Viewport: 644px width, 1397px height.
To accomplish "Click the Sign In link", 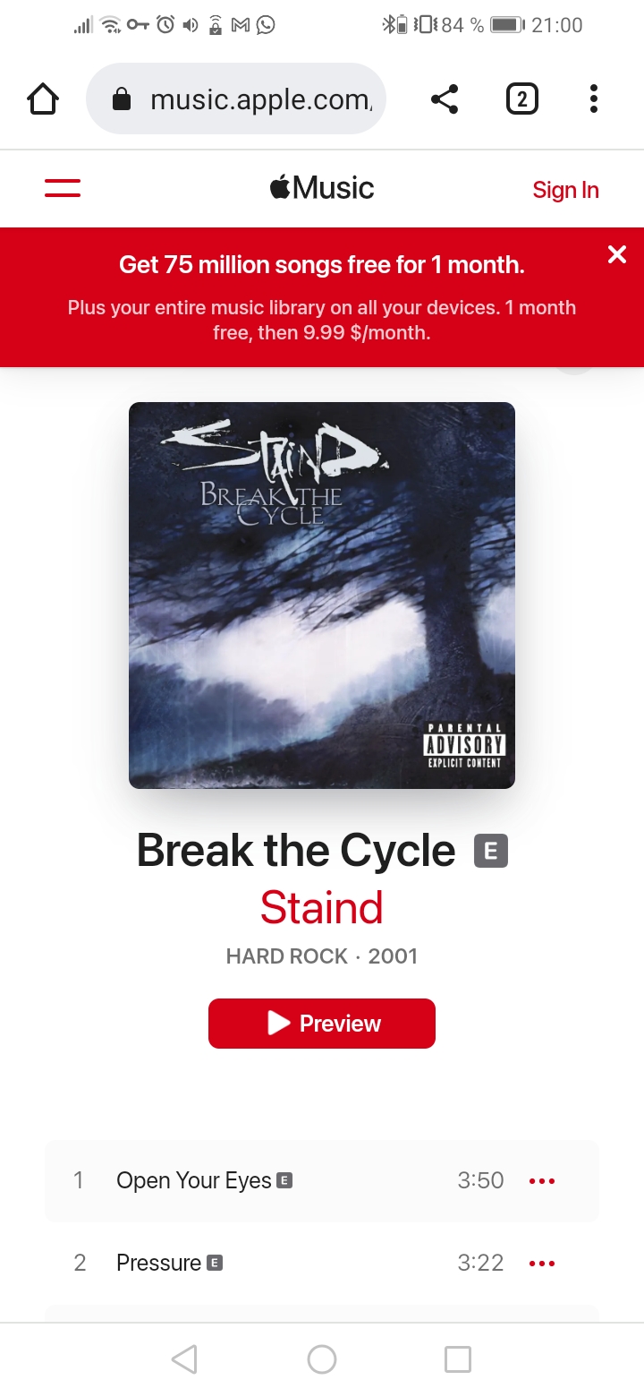I will pyautogui.click(x=565, y=190).
